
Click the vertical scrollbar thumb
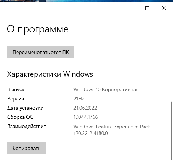pyautogui.click(x=172, y=131)
